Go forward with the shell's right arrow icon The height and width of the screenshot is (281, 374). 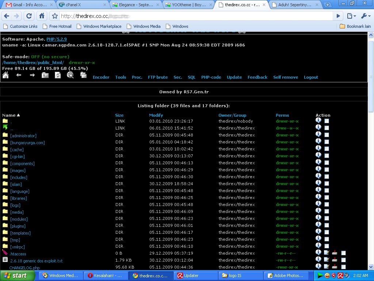32,75
